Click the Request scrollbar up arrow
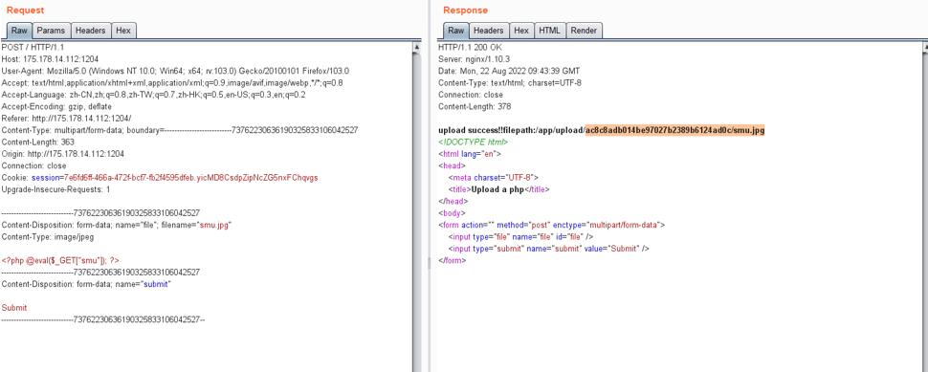 point(417,46)
